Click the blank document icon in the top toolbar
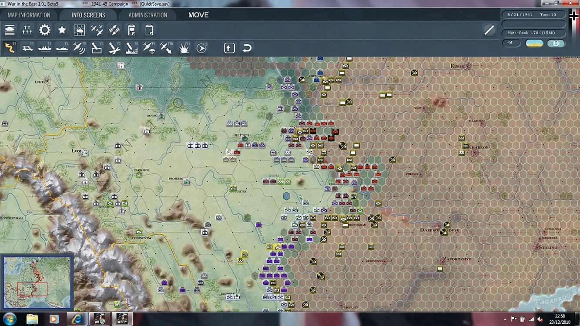Viewport: 580px width, 326px height. 149,30
